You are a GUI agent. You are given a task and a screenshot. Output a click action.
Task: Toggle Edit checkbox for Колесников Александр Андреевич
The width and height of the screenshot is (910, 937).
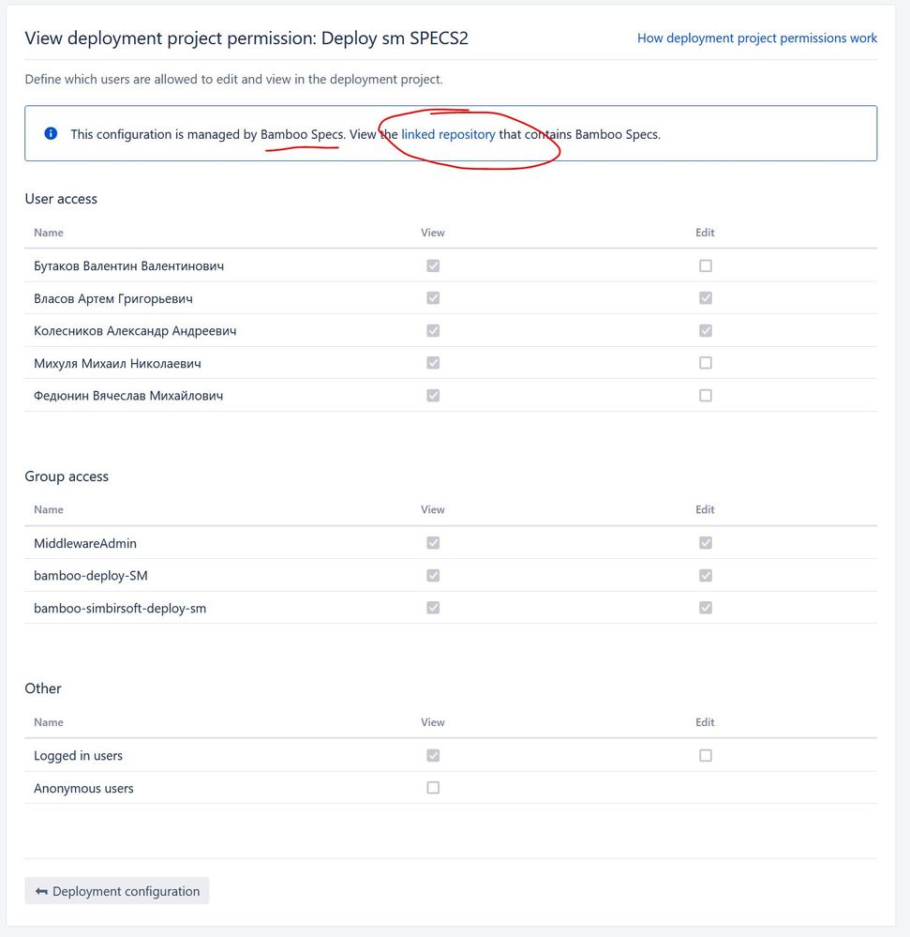(x=705, y=330)
